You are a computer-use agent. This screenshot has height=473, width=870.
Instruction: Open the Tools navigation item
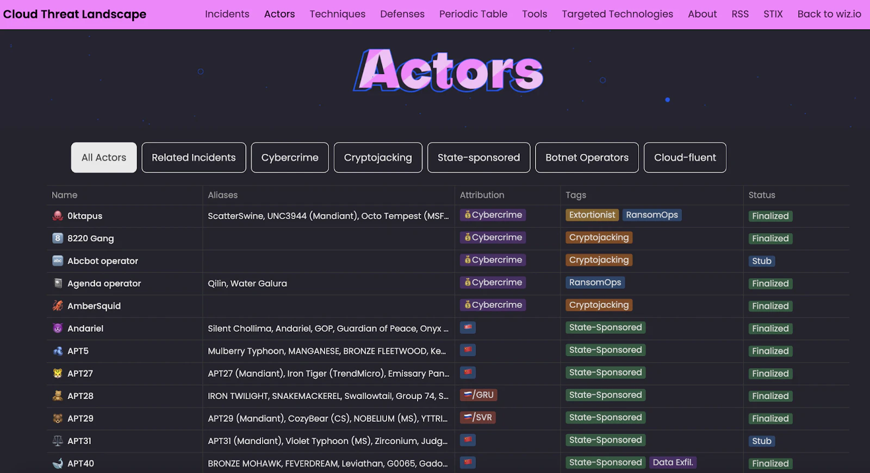pyautogui.click(x=535, y=14)
